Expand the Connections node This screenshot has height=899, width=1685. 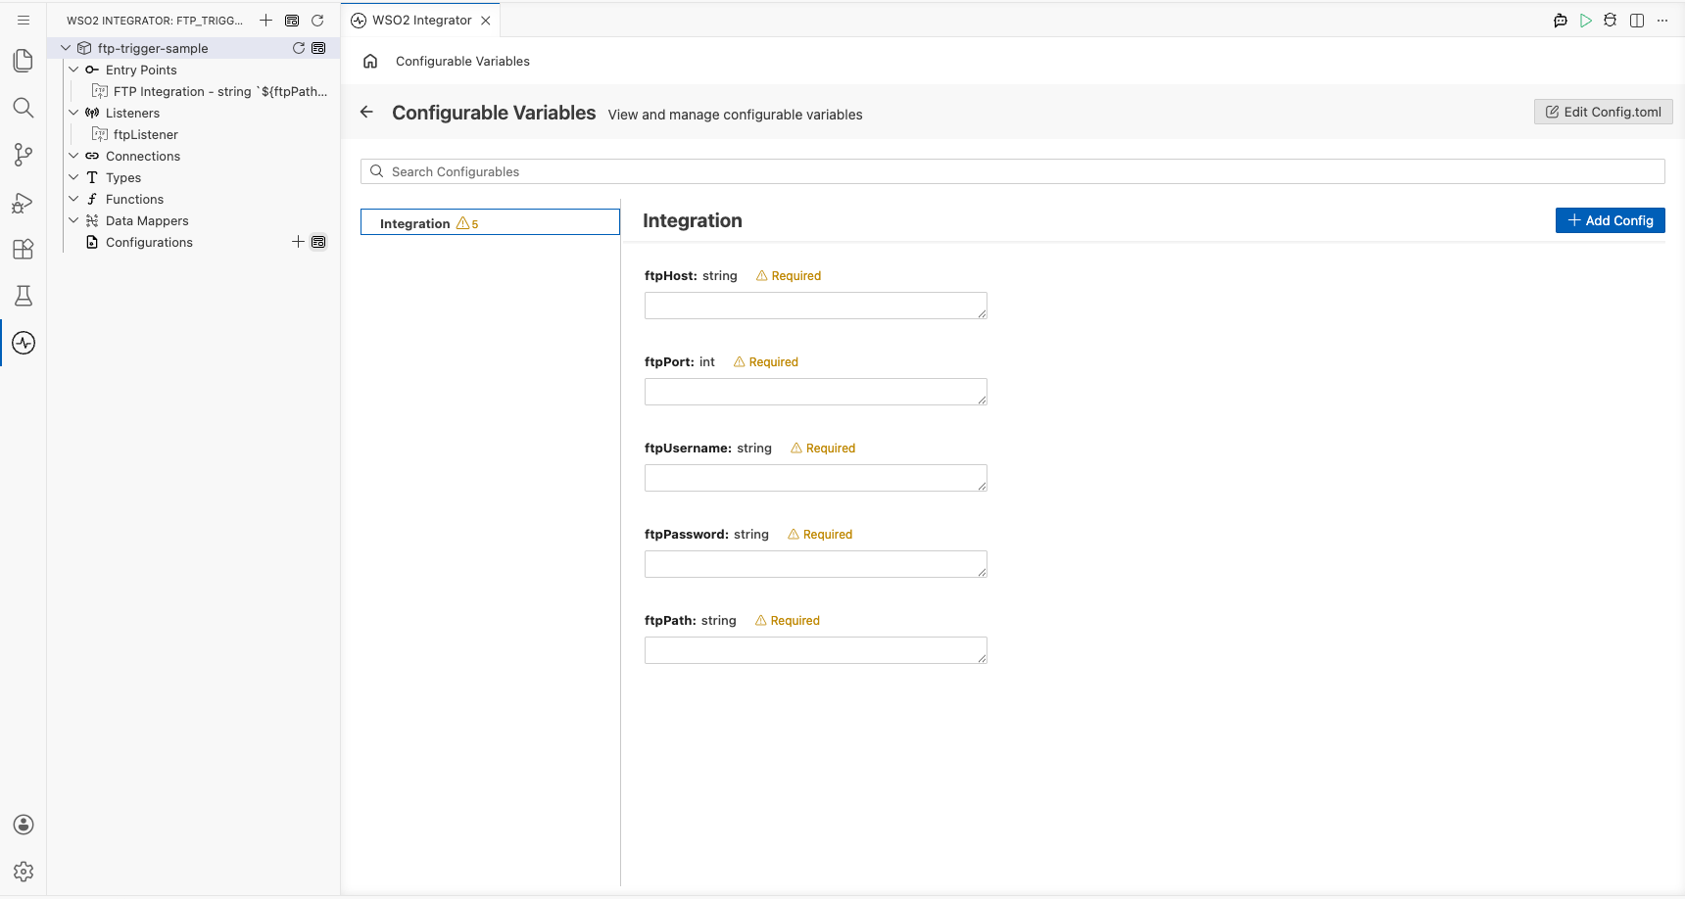click(73, 156)
